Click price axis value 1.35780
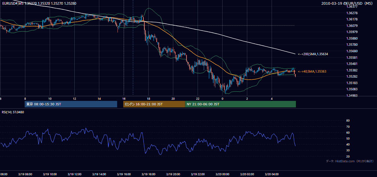The image size is (377, 177). point(353,45)
